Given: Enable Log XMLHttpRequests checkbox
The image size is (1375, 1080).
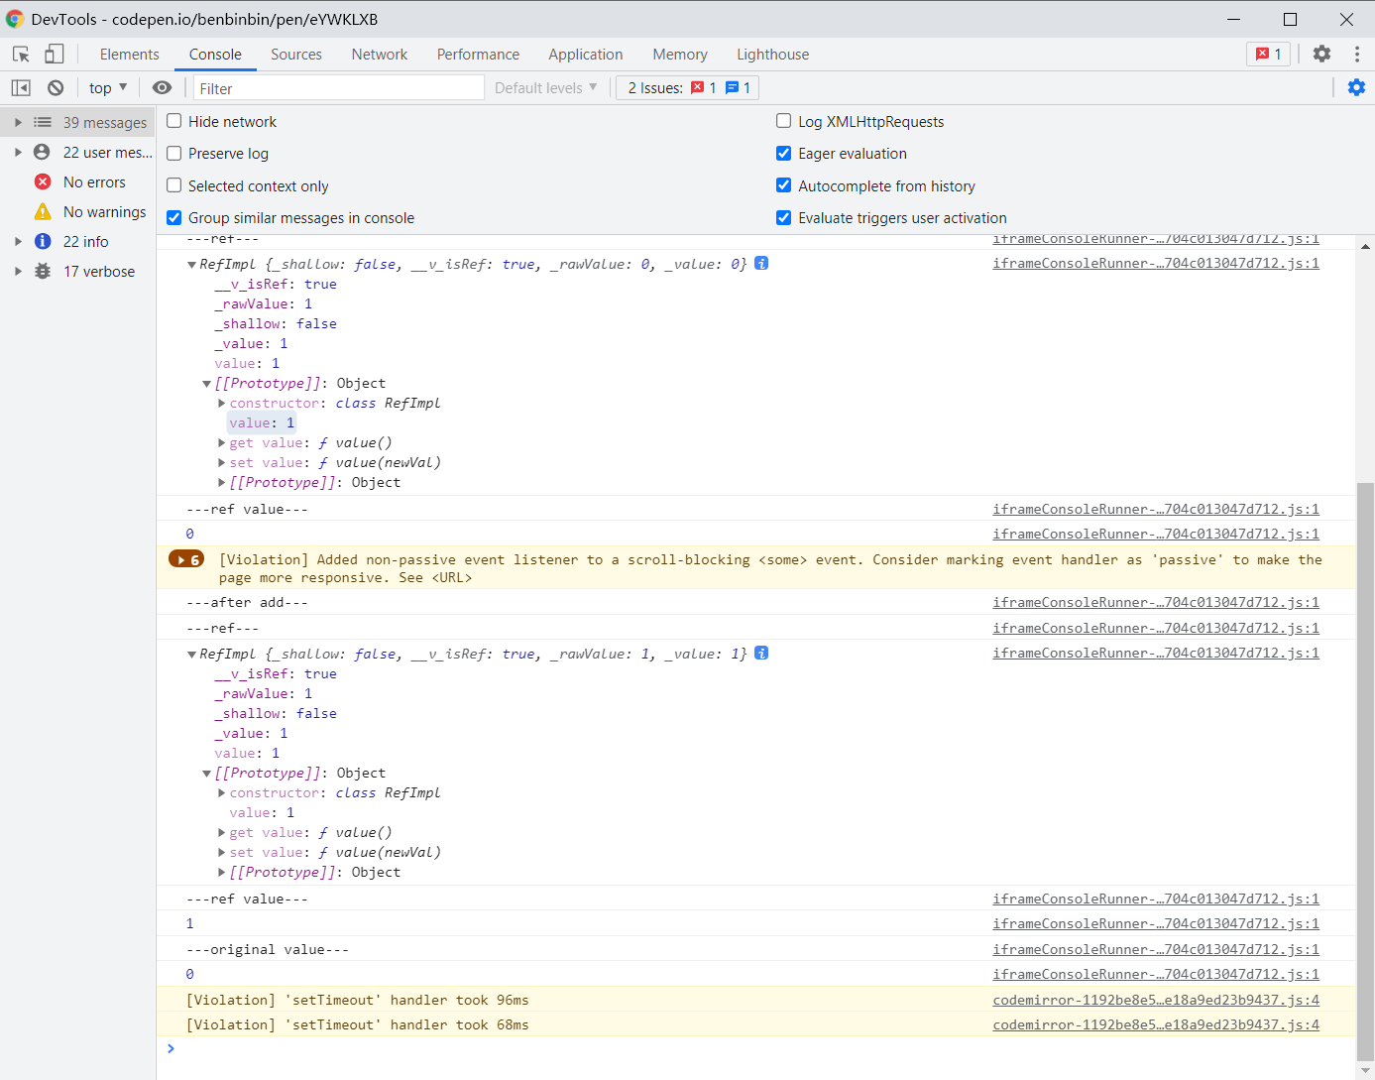Looking at the screenshot, I should pos(784,121).
